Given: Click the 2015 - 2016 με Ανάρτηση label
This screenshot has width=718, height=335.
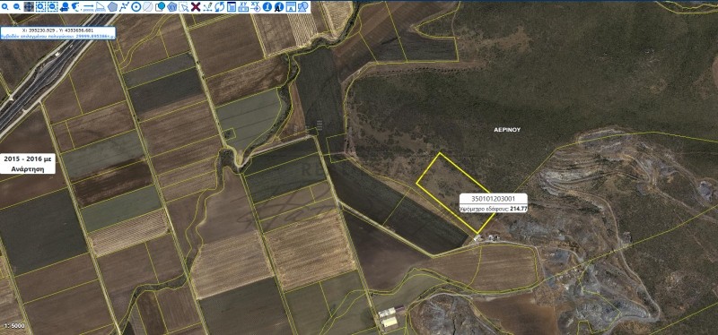Looking at the screenshot, I should (29, 164).
